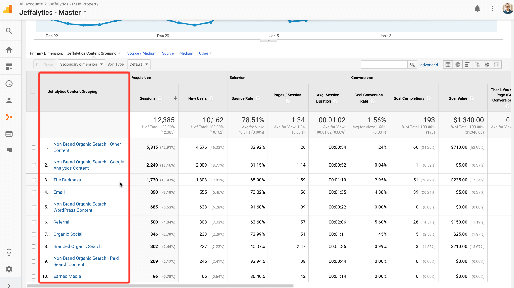This screenshot has width=514, height=288.
Task: Open the search icon in left sidebar
Action: coord(9,31)
